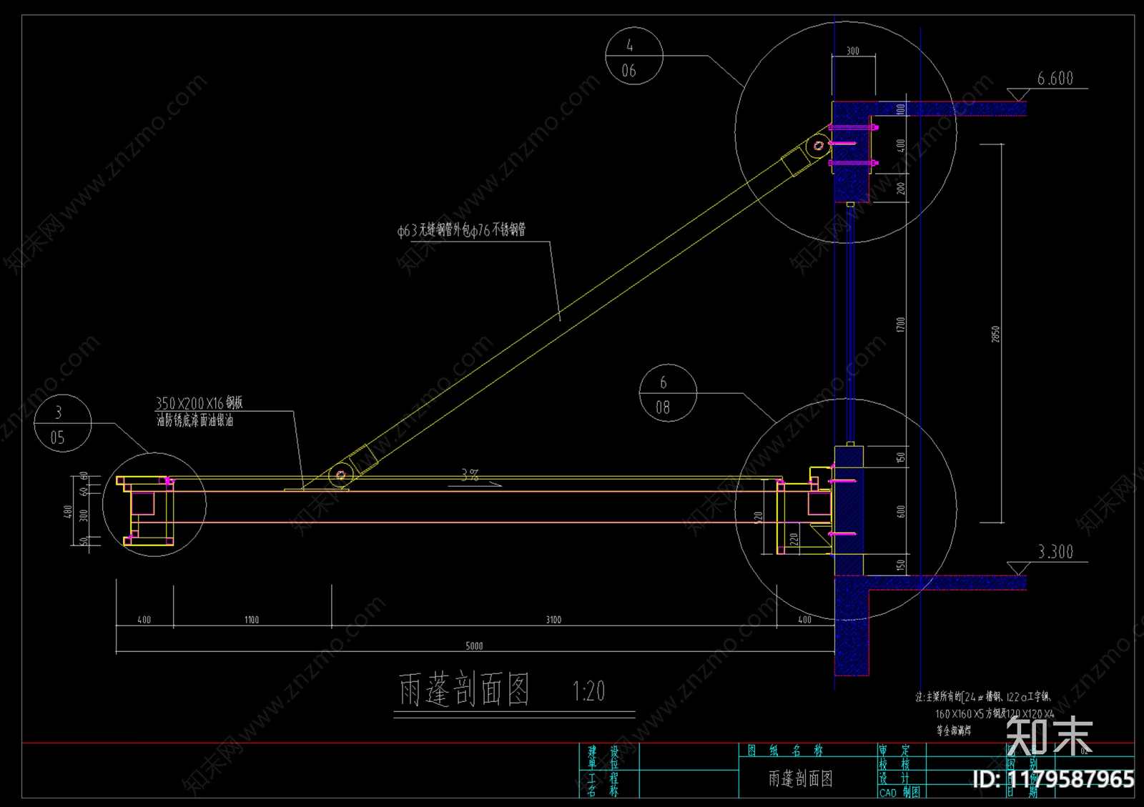Click the '520' dimension text
The height and width of the screenshot is (807, 1144).
click(x=759, y=517)
